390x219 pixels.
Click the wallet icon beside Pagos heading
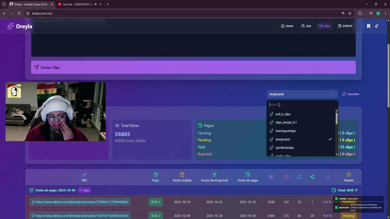[x=200, y=126]
